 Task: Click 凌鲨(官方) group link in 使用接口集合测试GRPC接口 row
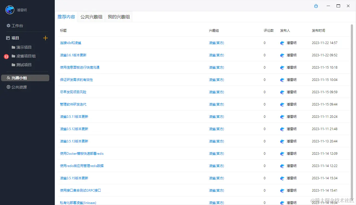pos(216,191)
